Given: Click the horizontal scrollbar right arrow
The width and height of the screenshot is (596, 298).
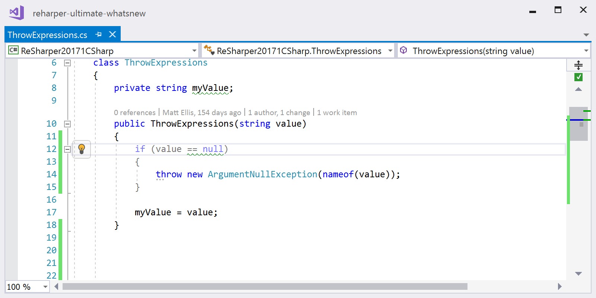Looking at the screenshot, I should point(559,286).
